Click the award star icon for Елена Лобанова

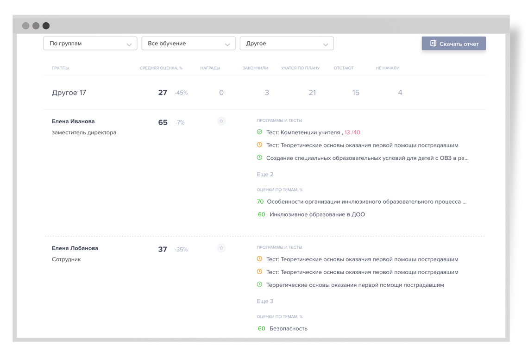tap(221, 248)
